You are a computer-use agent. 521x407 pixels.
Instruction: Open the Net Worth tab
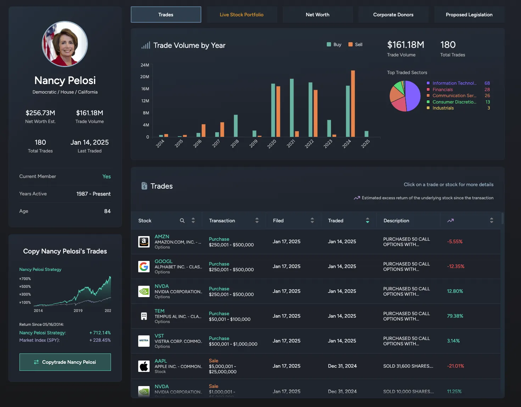pyautogui.click(x=318, y=15)
